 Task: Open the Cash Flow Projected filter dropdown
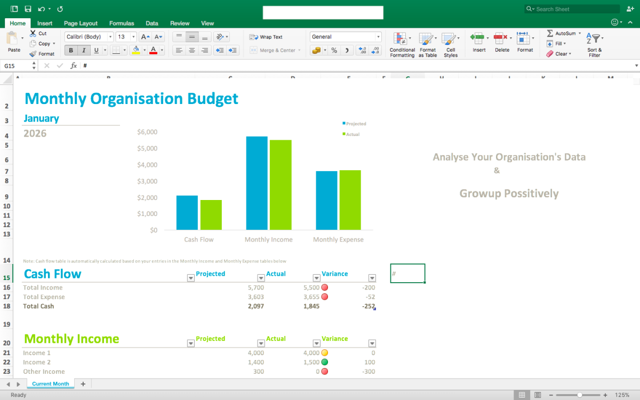coord(191,278)
